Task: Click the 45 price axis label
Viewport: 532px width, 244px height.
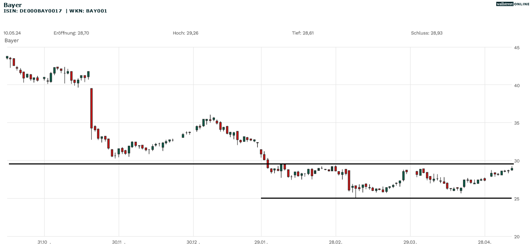Action: click(517, 48)
